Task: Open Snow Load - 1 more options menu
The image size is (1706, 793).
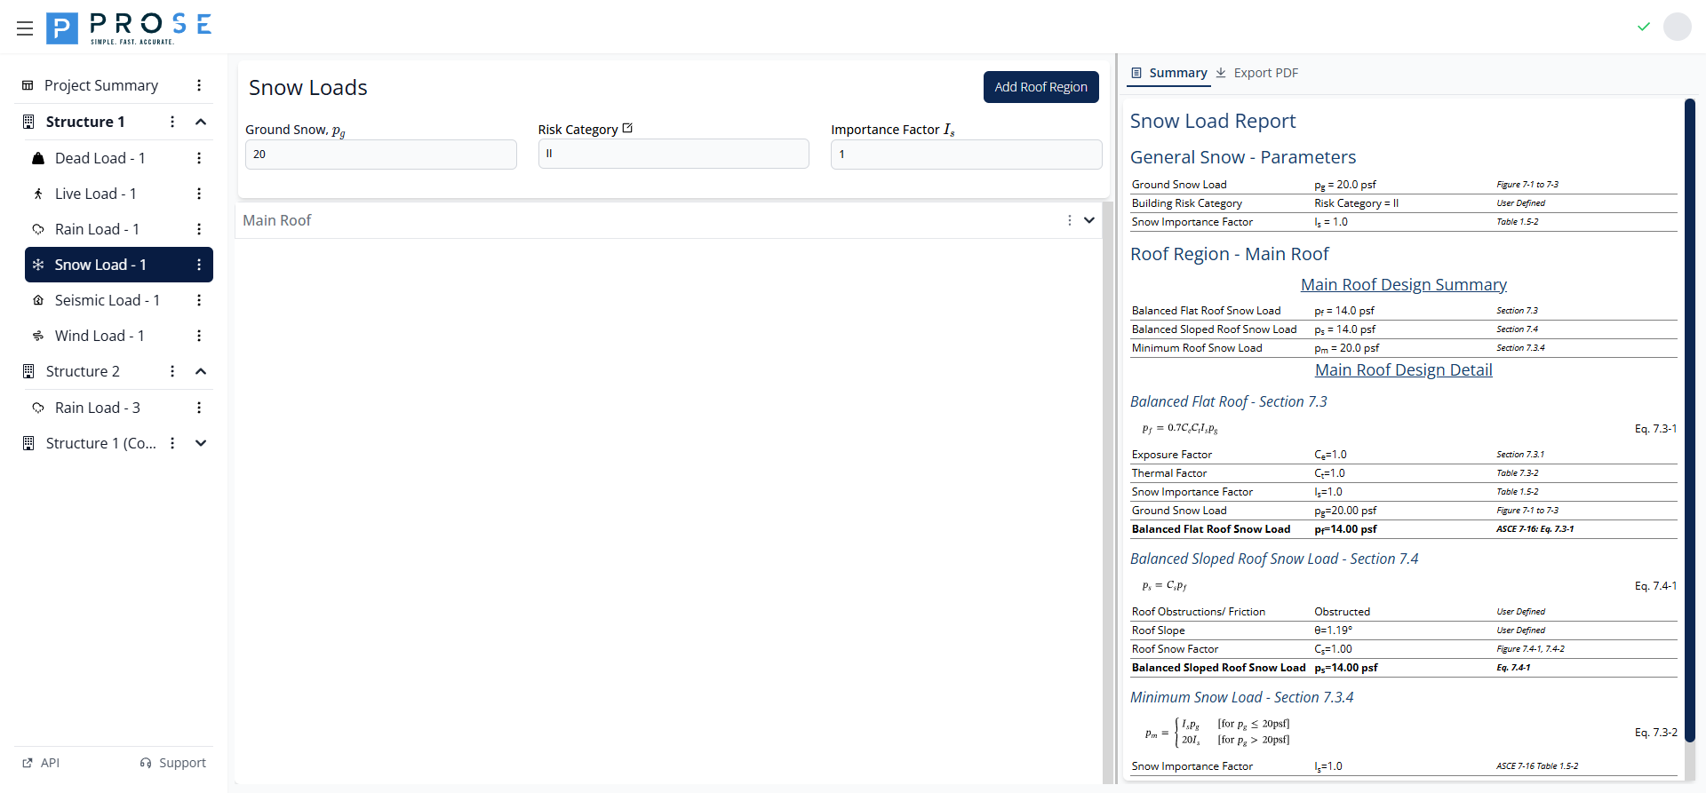Action: tap(199, 265)
